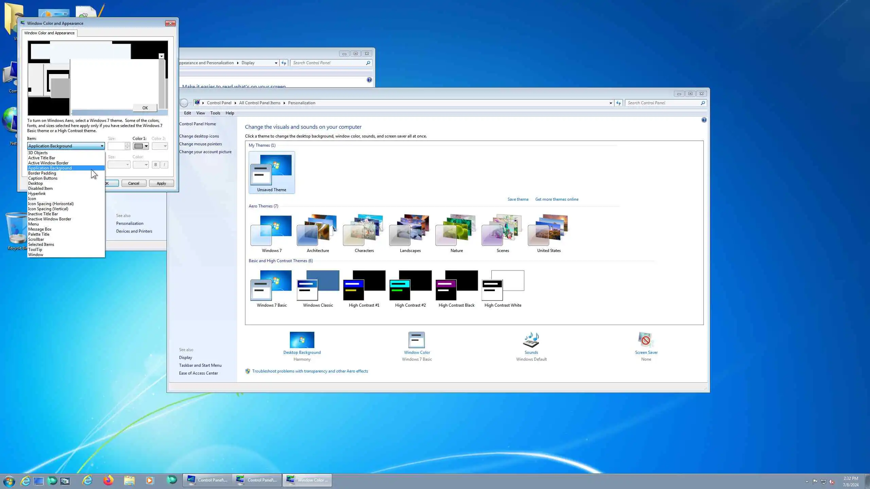Expand the Personalization address bar dropdown arrow
Screen dimensions: 870x489
[611, 103]
